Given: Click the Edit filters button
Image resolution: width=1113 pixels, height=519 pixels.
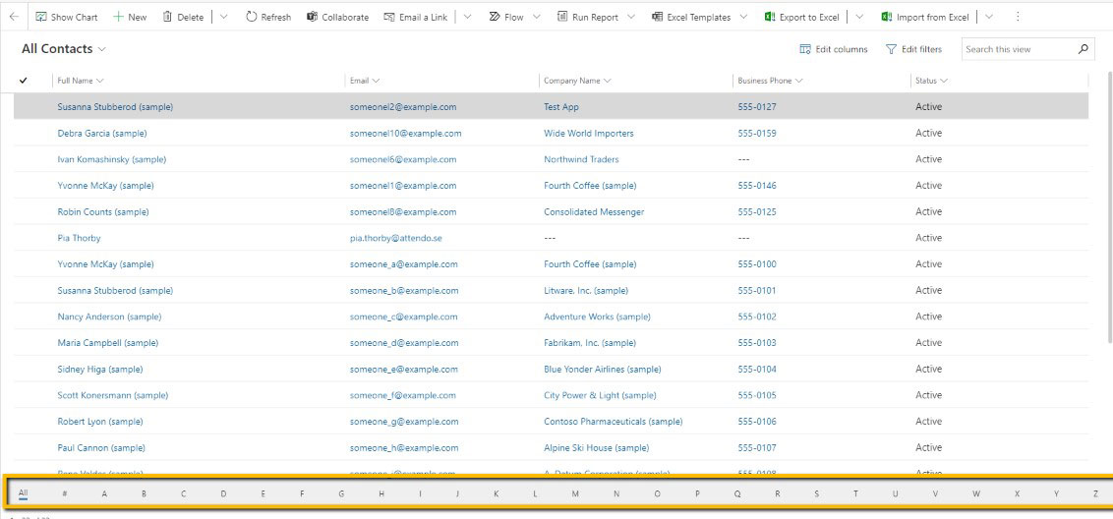Looking at the screenshot, I should pos(913,49).
